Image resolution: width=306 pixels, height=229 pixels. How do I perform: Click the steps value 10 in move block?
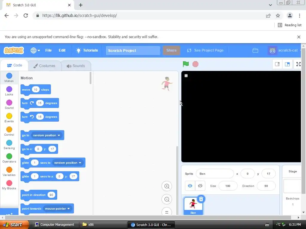[x=35, y=89]
